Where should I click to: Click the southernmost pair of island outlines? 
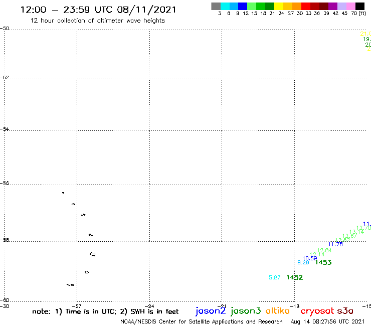click(70, 285)
